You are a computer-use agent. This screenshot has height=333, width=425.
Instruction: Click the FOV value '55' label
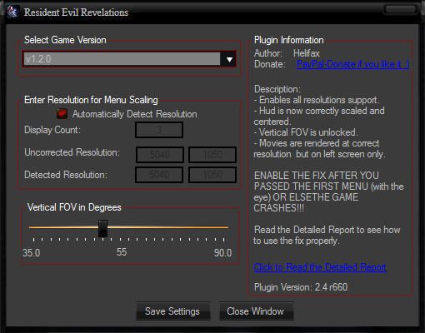[122, 252]
